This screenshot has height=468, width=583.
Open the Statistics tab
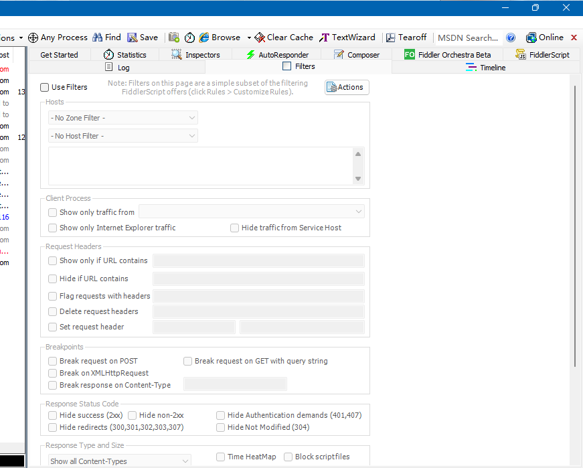tap(125, 55)
